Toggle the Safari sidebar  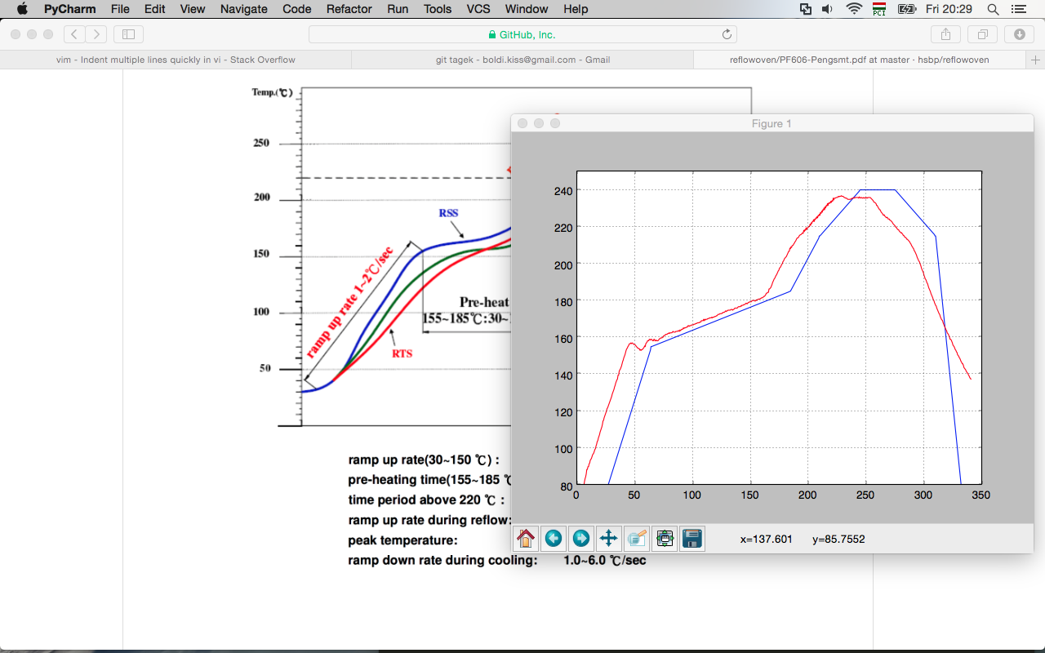coord(128,34)
